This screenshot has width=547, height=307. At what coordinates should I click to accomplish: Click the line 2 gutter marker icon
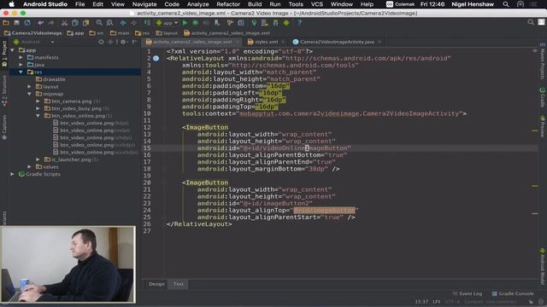[156, 59]
